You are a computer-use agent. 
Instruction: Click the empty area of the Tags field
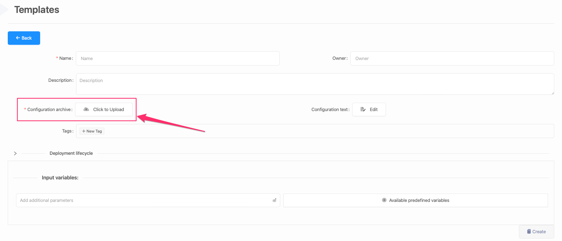[311, 131]
